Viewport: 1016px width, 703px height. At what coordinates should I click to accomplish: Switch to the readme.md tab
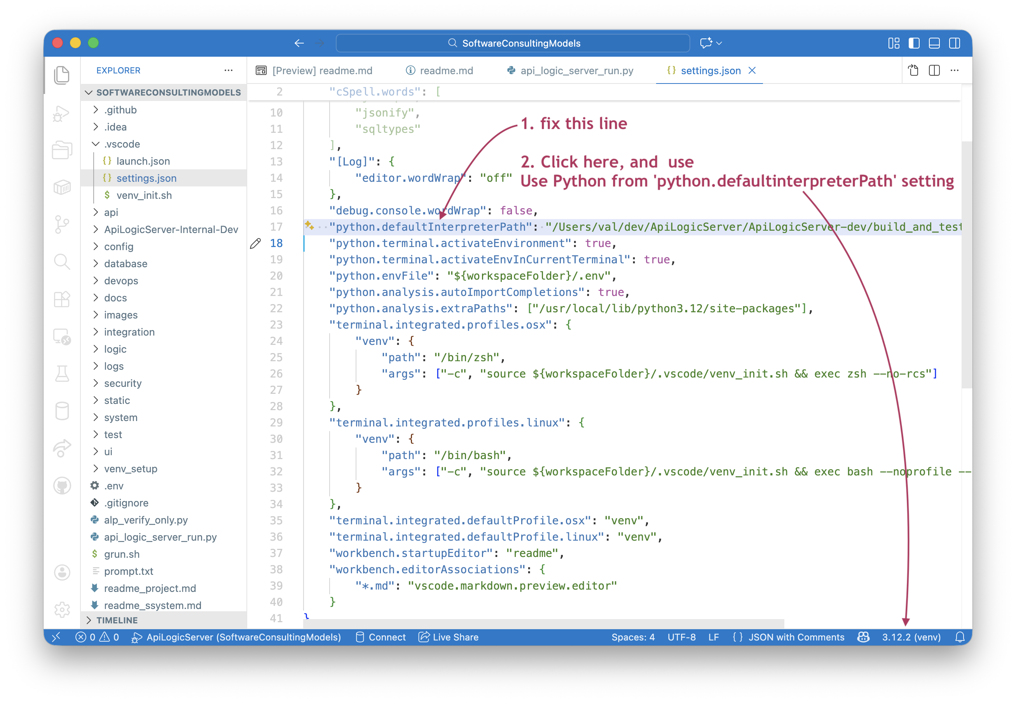[x=446, y=70]
